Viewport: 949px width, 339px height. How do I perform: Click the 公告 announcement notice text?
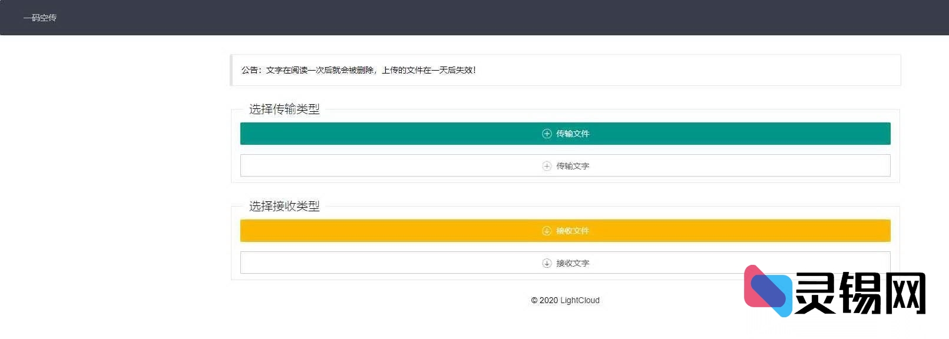250,70
